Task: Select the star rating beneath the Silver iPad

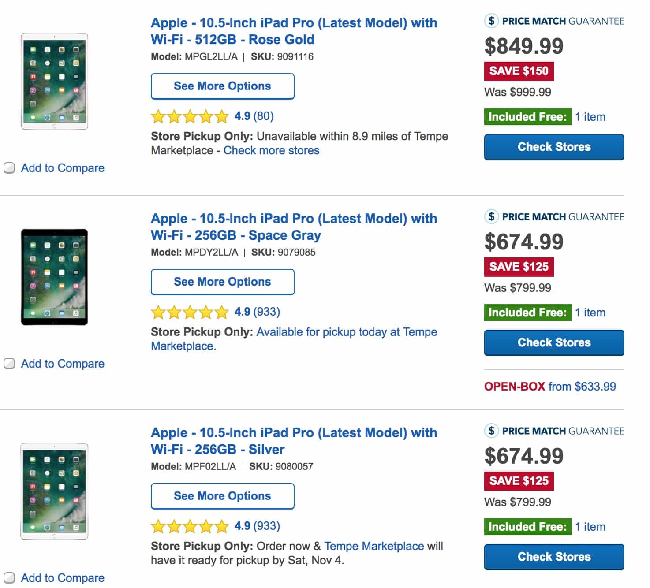Action: coord(189,526)
